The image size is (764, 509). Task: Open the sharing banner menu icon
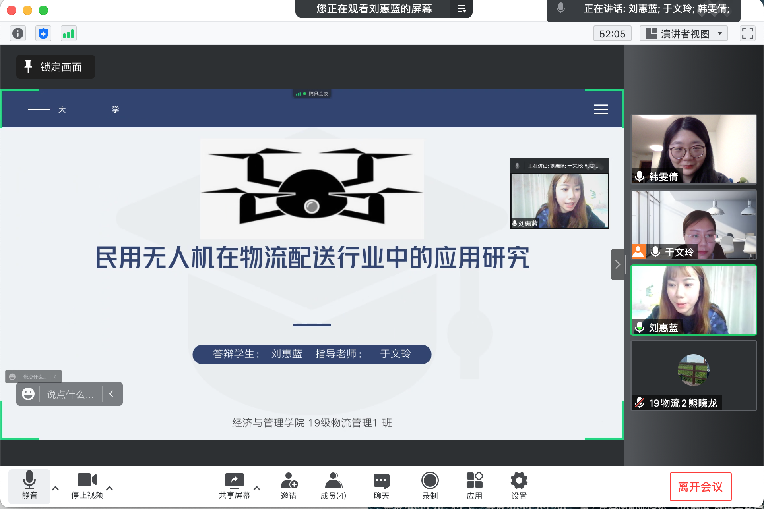(x=461, y=9)
